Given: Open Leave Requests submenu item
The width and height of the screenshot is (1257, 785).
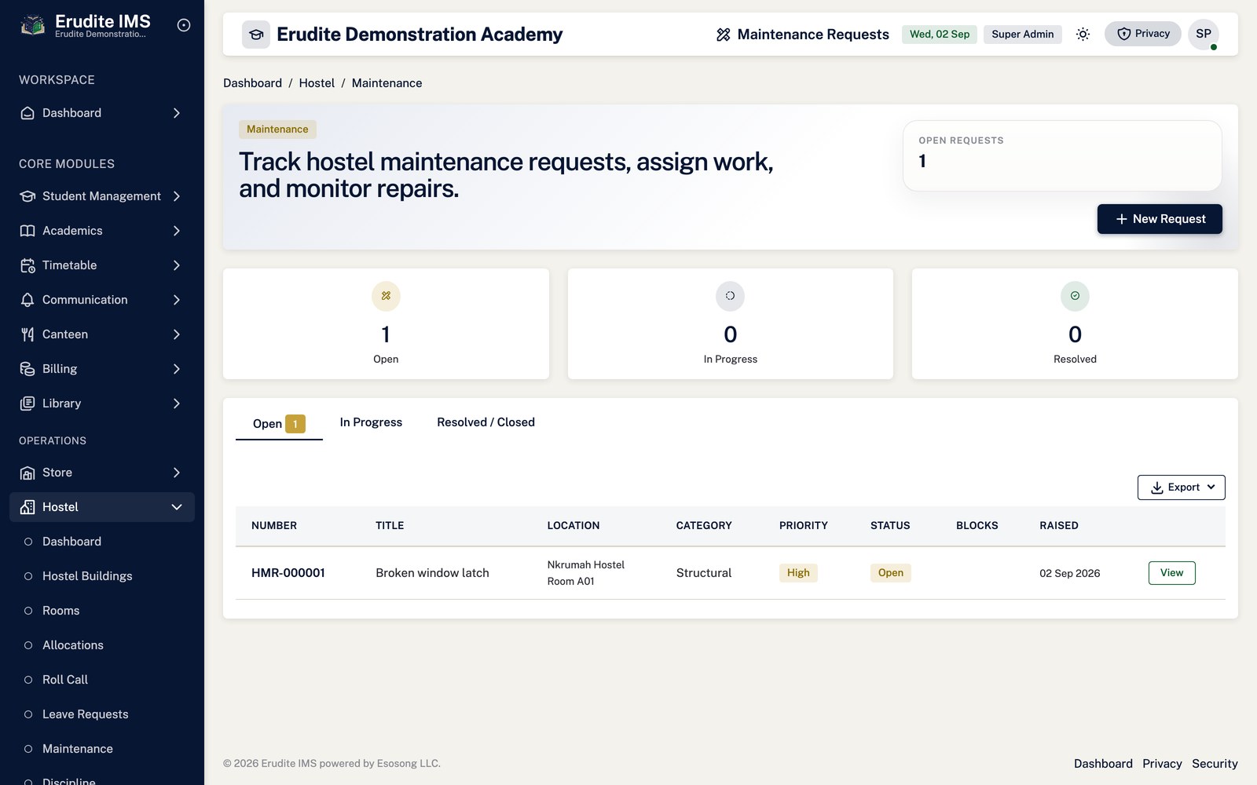Looking at the screenshot, I should tap(102, 714).
